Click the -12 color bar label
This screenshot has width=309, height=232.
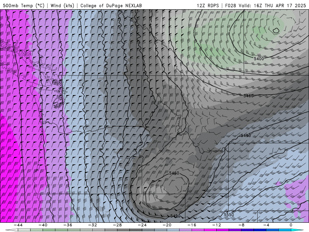pyautogui.click(x=217, y=225)
